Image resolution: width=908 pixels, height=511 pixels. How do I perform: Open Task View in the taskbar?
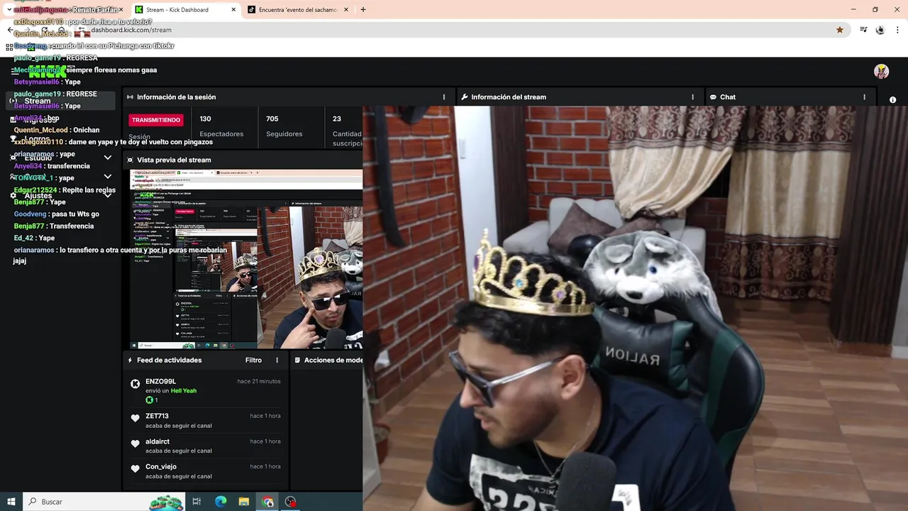pos(196,502)
